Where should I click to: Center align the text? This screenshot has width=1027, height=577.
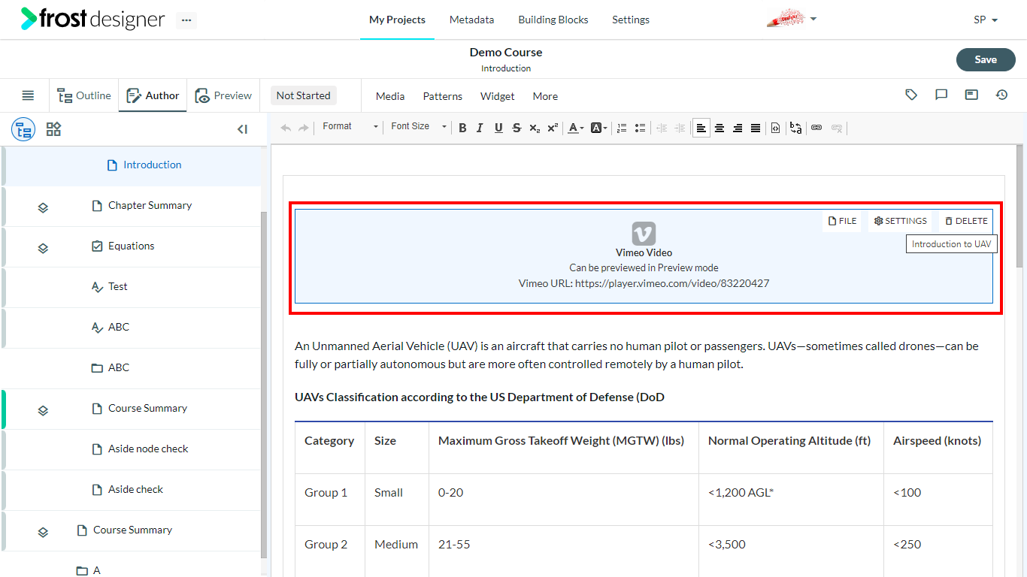pos(720,128)
